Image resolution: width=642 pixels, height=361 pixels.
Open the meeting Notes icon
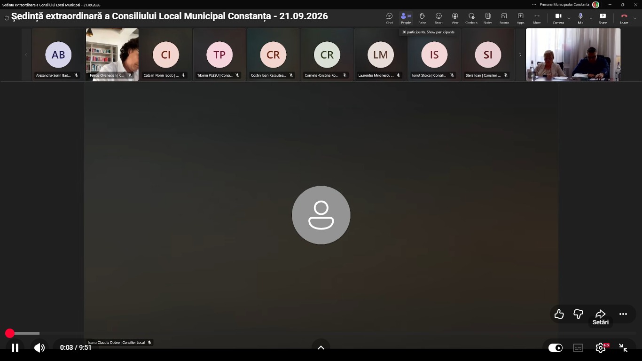coord(488,18)
